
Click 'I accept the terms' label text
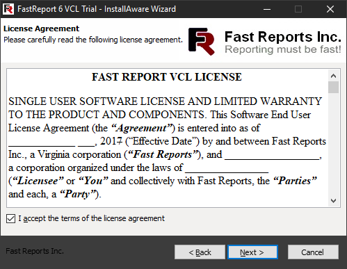point(92,218)
